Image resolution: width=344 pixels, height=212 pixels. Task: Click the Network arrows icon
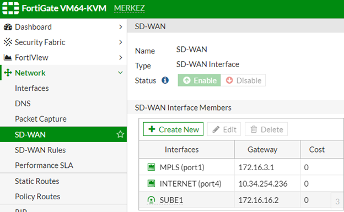coord(8,73)
